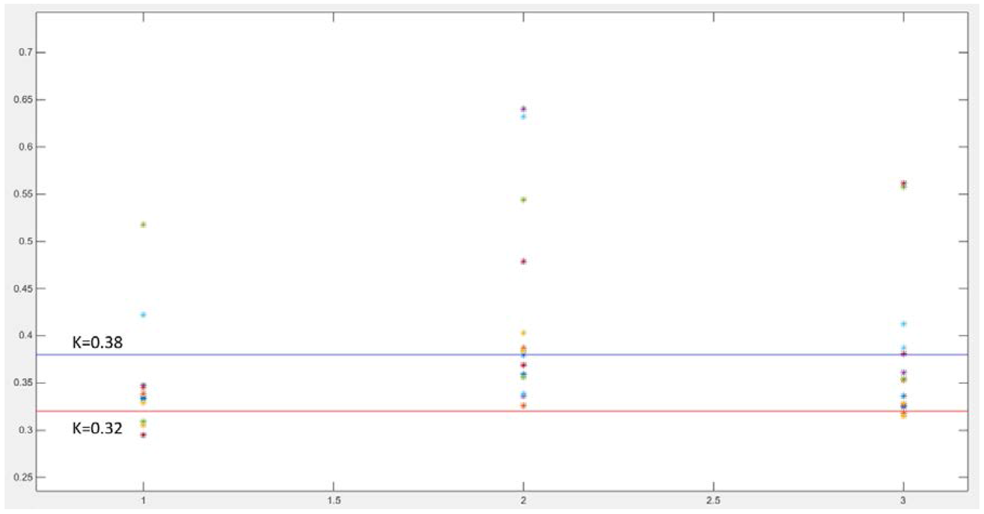Click the highest red point at x=3

click(904, 183)
